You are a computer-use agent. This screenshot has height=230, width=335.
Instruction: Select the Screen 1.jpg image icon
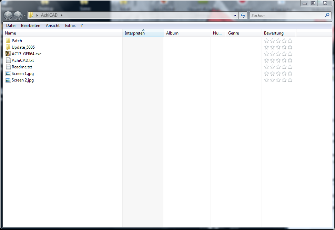(8, 74)
